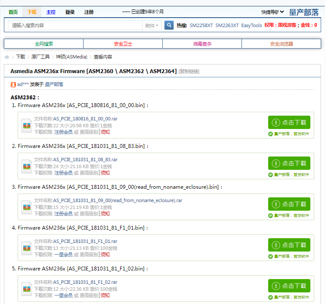The image size is (325, 304).
Task: Click the RAR icon for read_from_noname_eclosure file
Action: [27, 207]
